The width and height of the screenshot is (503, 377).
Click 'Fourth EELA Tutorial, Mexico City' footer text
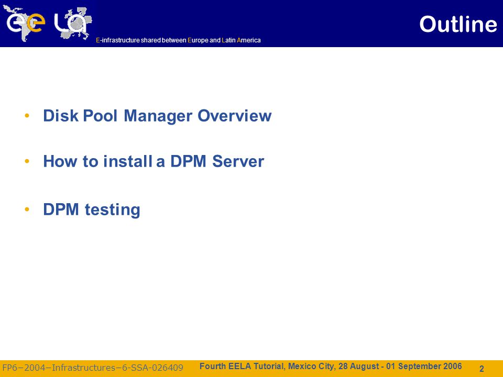[x=331, y=366]
